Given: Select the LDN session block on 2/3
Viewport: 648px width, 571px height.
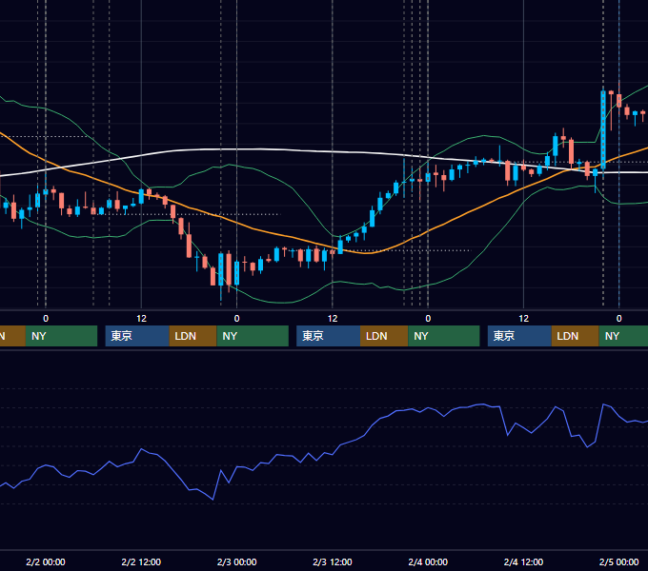Looking at the screenshot, I should click(384, 336).
